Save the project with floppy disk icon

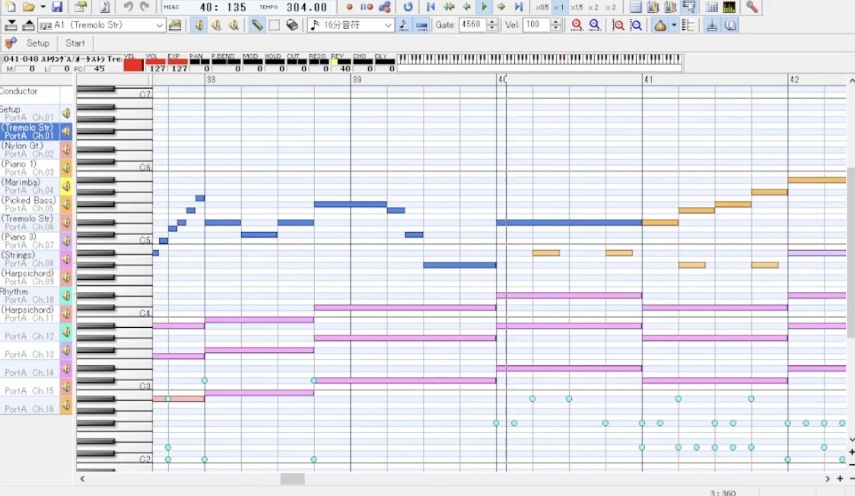tap(58, 8)
